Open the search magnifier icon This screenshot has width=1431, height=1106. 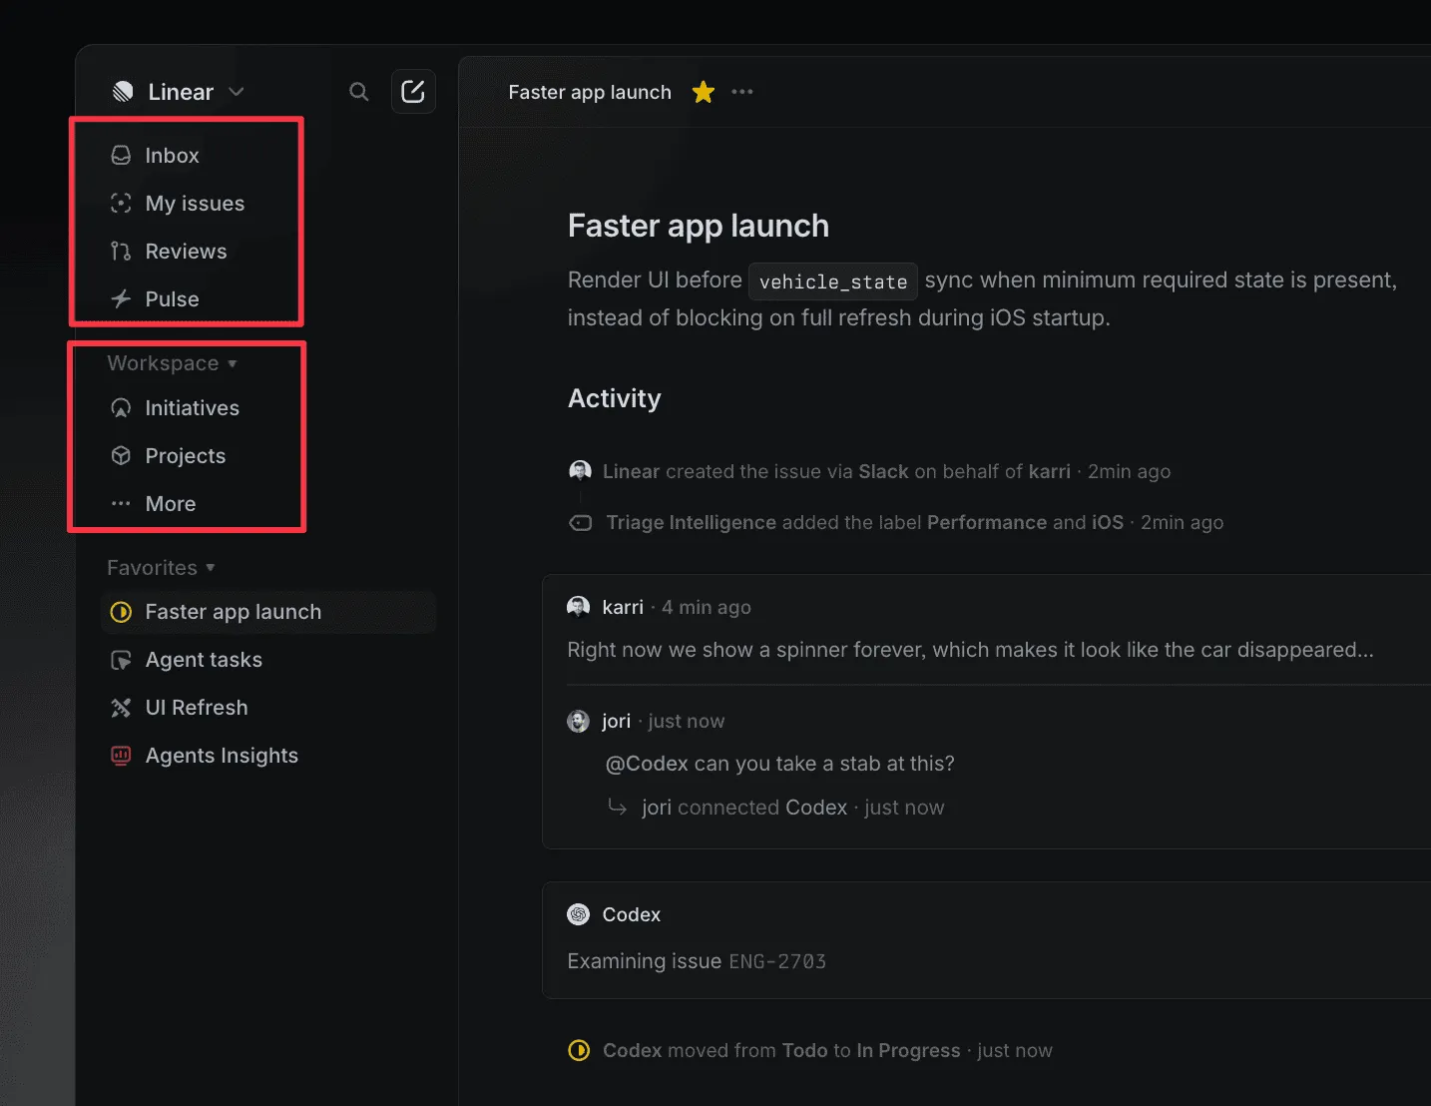pyautogui.click(x=359, y=92)
